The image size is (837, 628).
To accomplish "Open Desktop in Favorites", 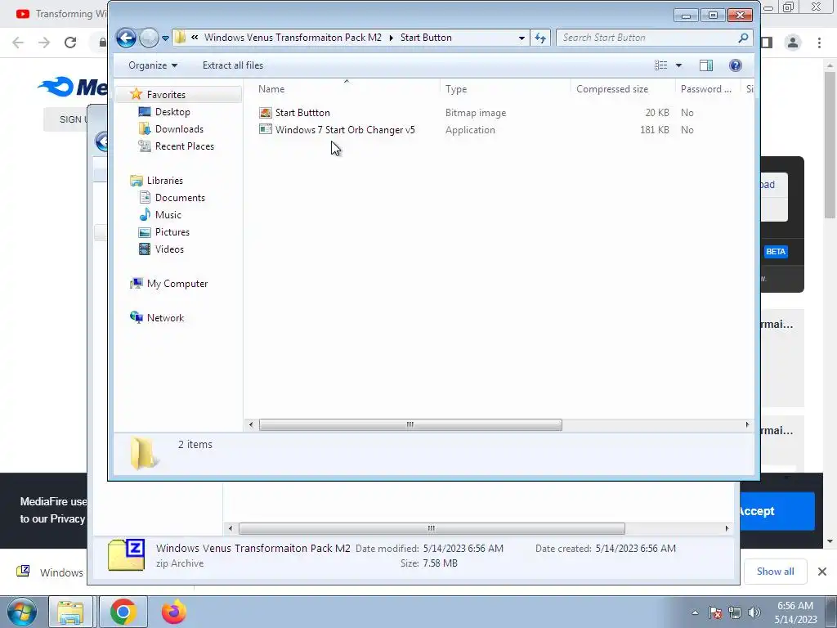I will 172,111.
